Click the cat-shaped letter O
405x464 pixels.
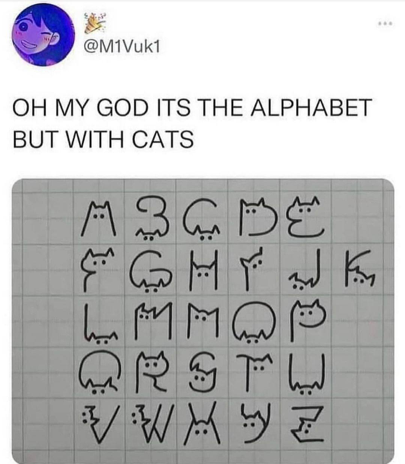252,321
